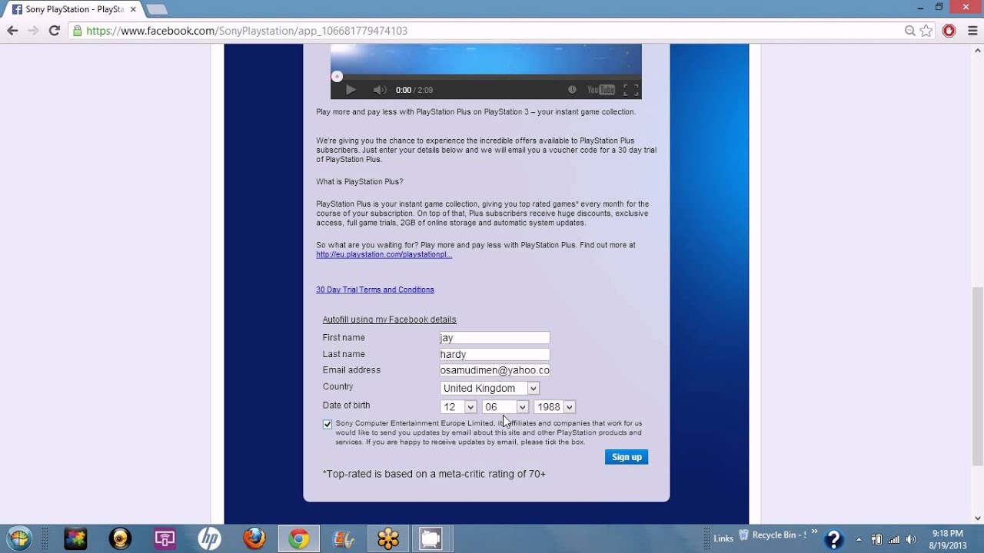Untick the email updates checkbox
The image size is (984, 553).
coord(327,424)
